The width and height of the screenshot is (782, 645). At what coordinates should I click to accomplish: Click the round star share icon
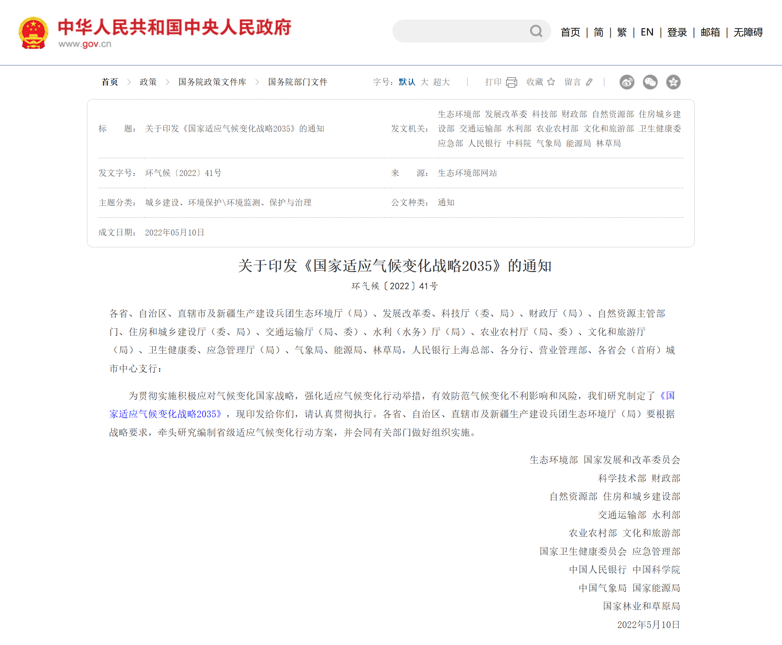point(673,82)
